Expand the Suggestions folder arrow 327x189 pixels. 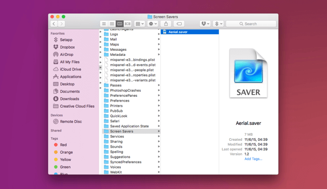[159, 157]
